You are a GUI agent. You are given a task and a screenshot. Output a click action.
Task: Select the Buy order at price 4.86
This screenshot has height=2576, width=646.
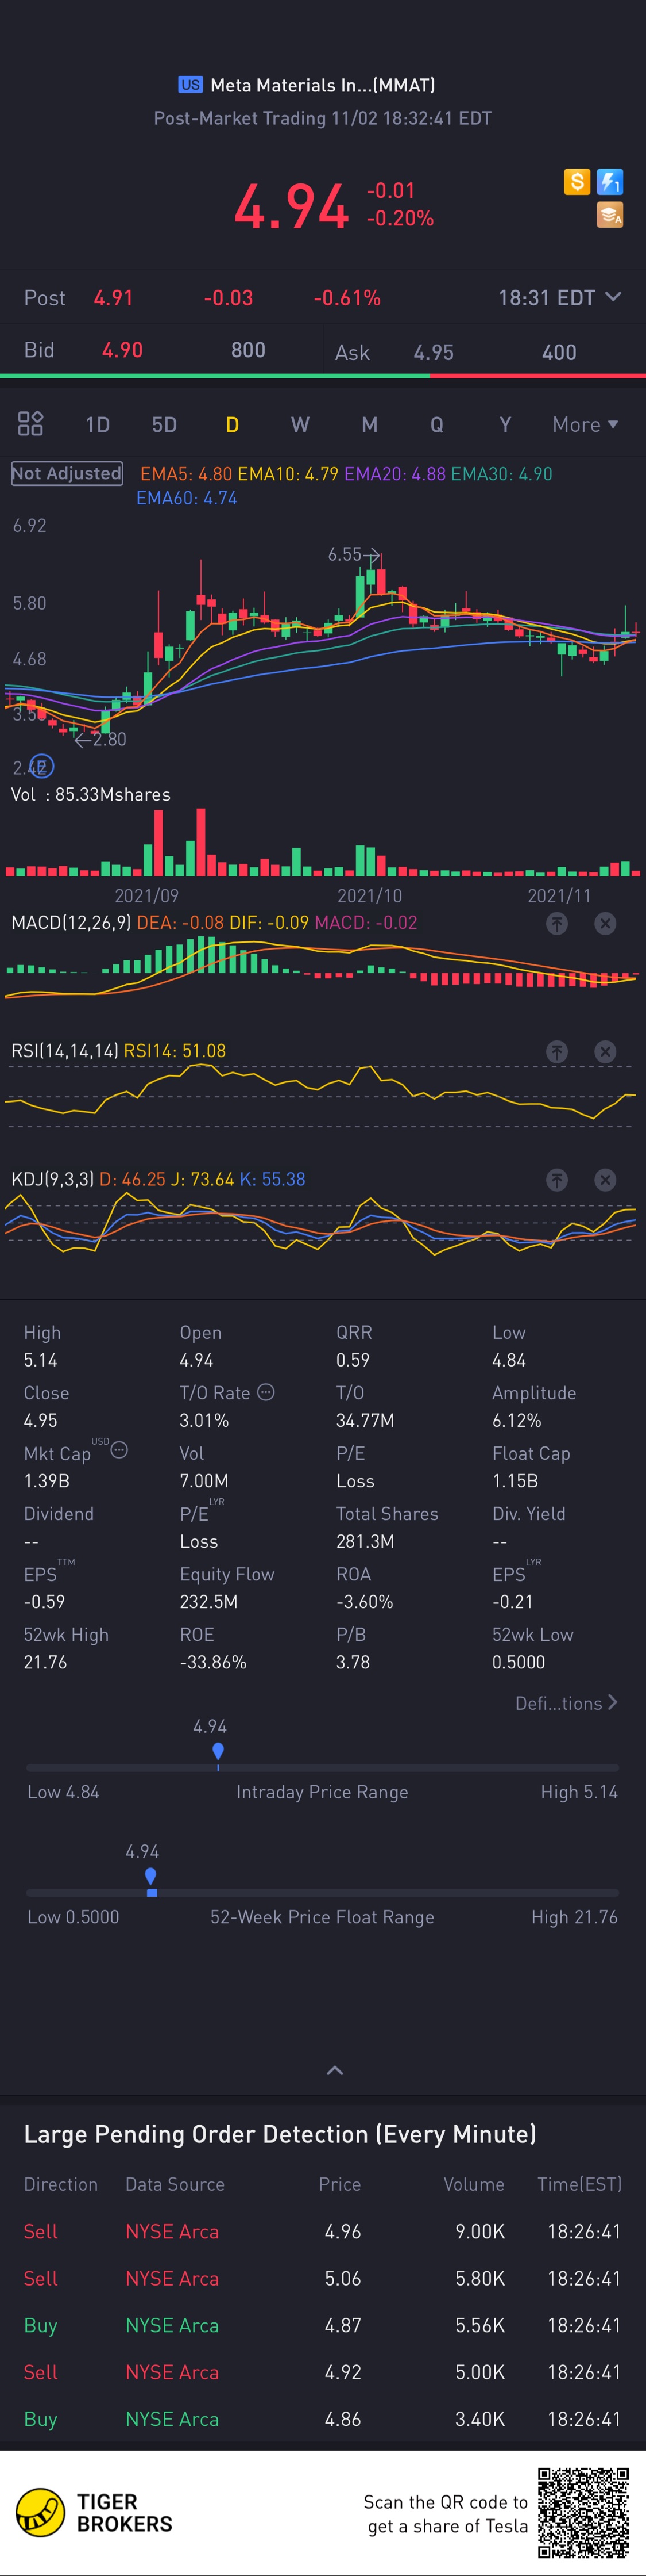pos(323,2419)
